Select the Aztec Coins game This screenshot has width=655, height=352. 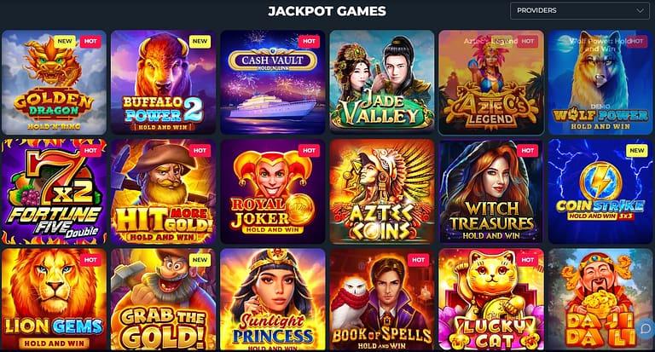point(382,192)
